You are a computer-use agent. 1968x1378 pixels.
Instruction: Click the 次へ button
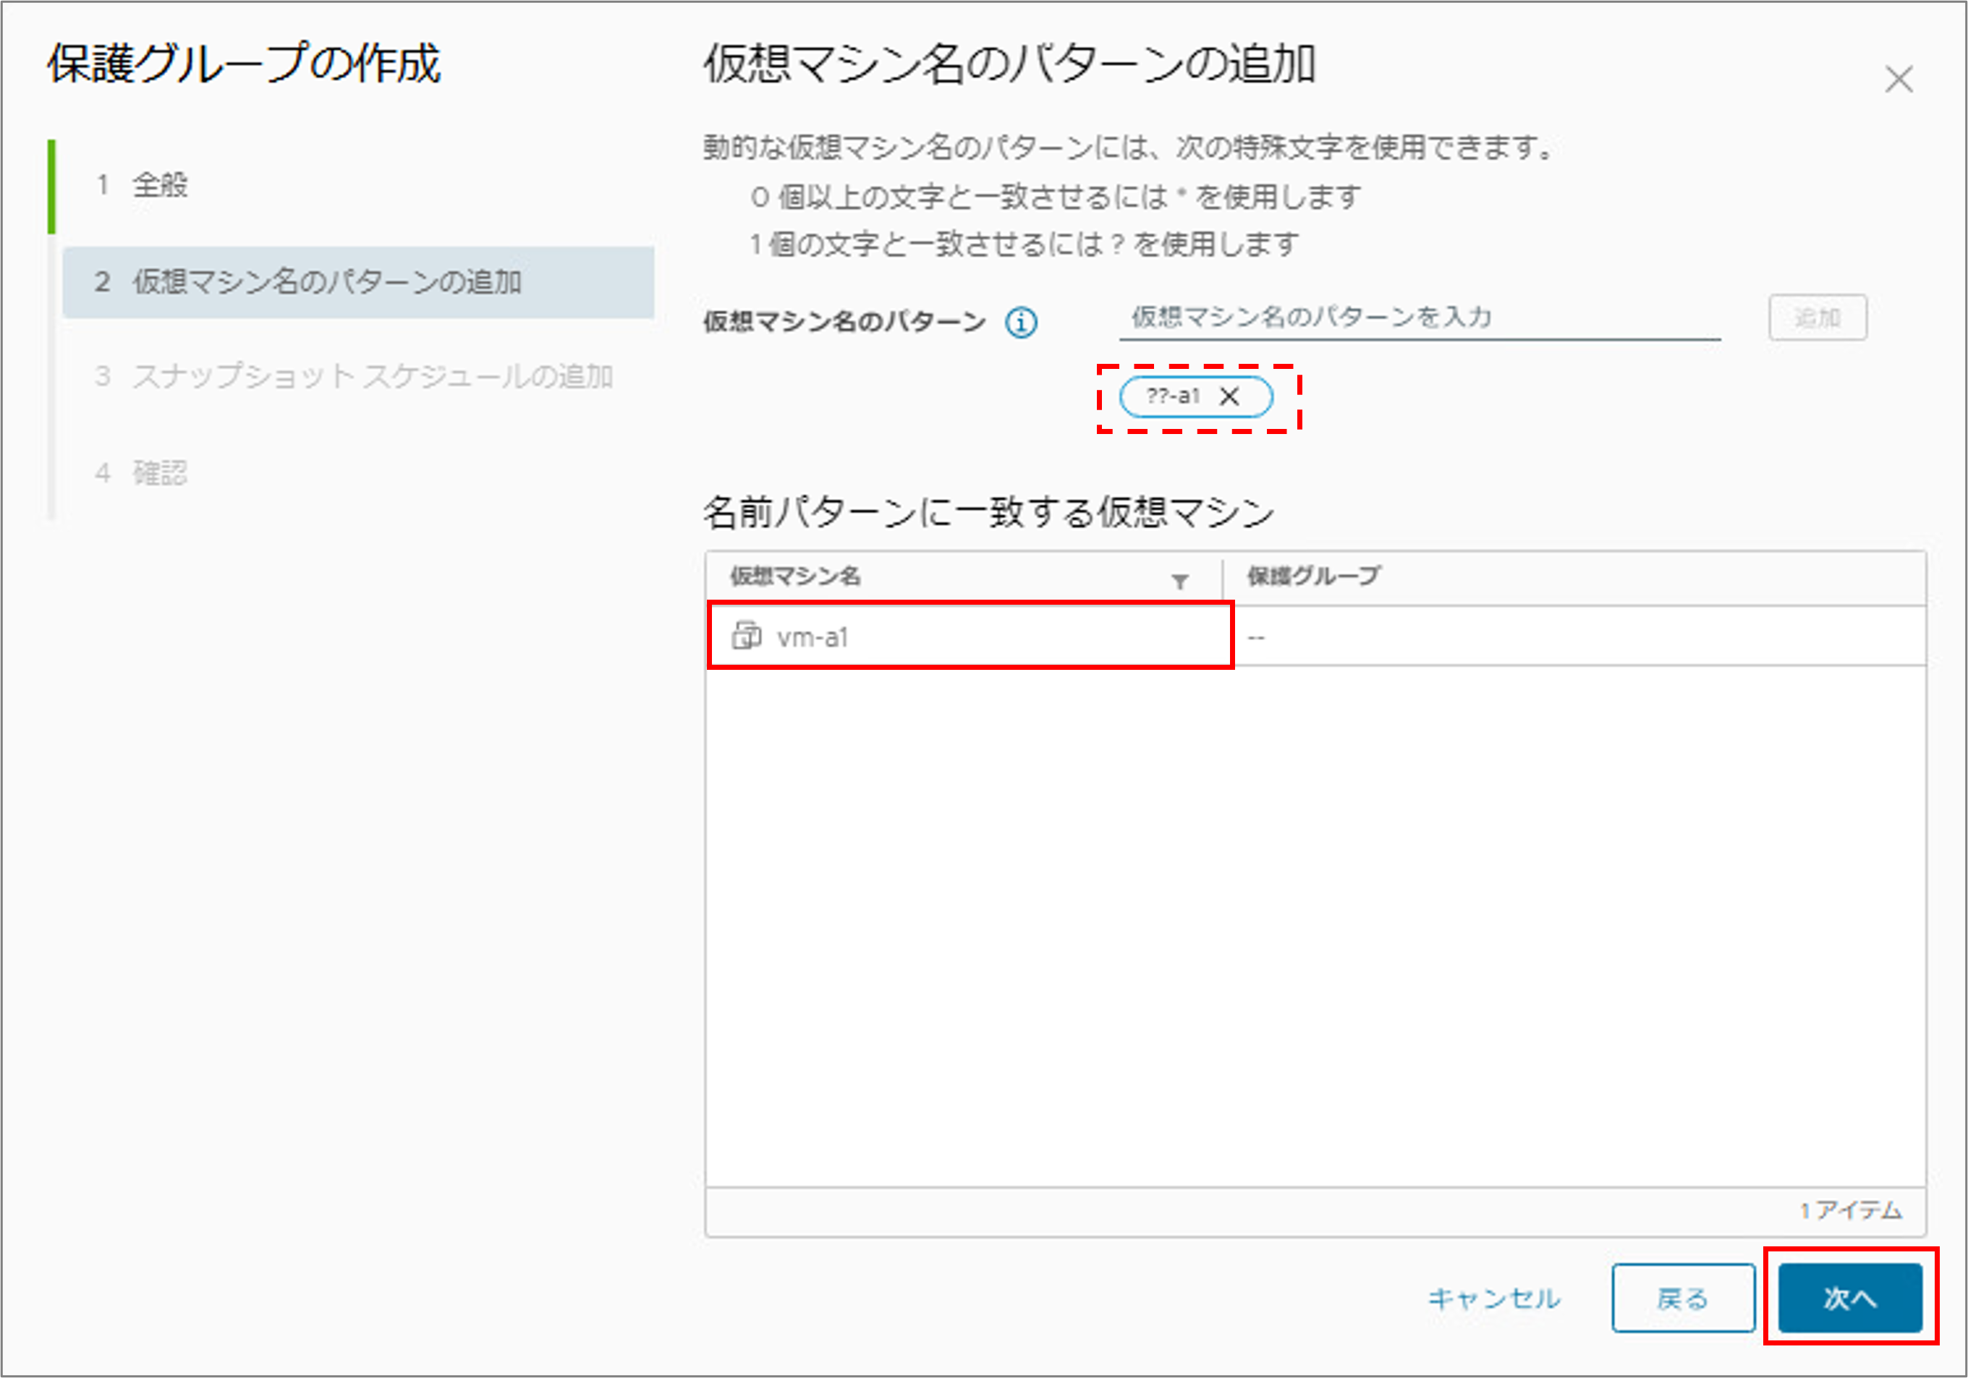[1850, 1298]
